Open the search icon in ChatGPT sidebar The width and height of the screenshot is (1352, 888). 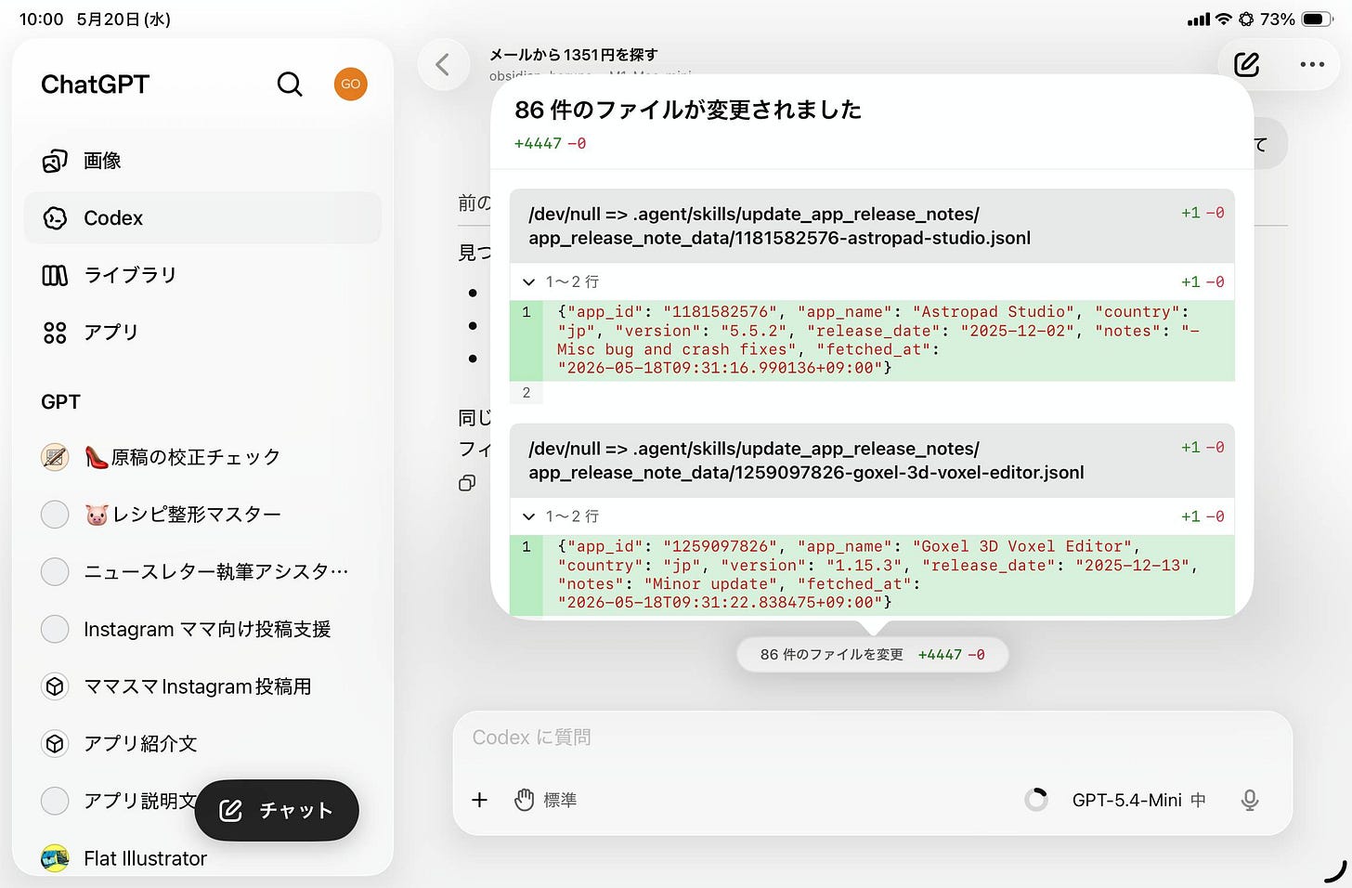[290, 85]
